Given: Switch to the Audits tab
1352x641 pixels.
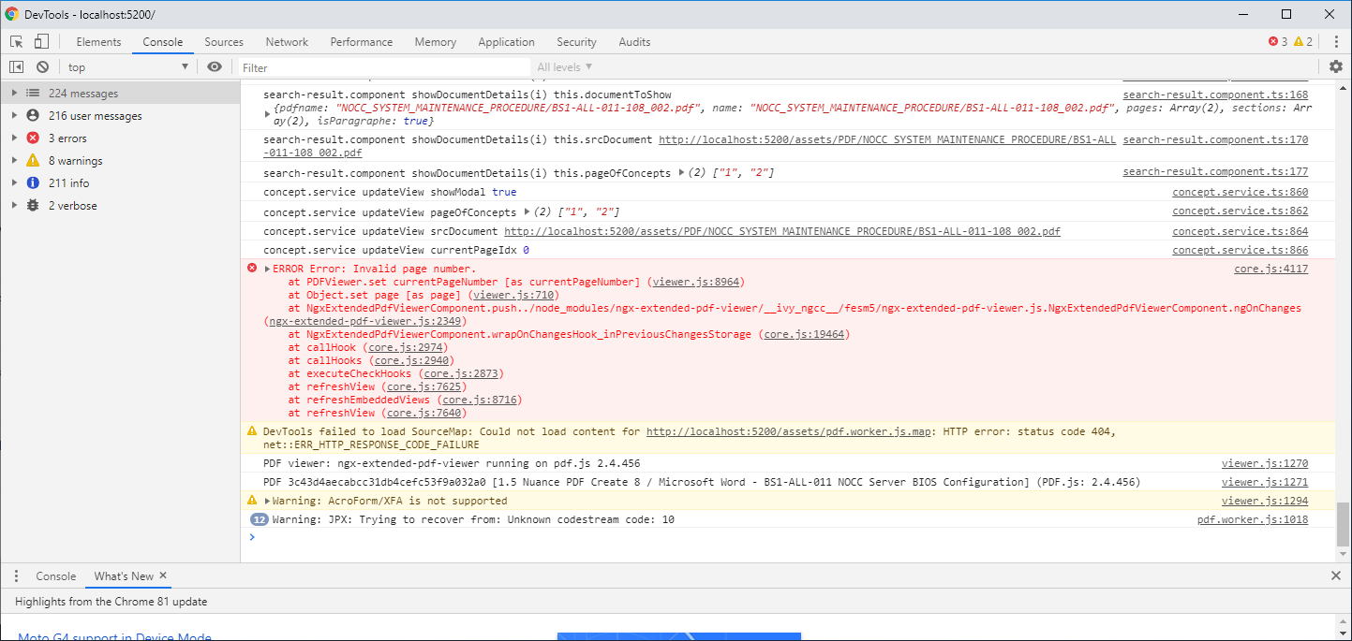Looking at the screenshot, I should (634, 41).
